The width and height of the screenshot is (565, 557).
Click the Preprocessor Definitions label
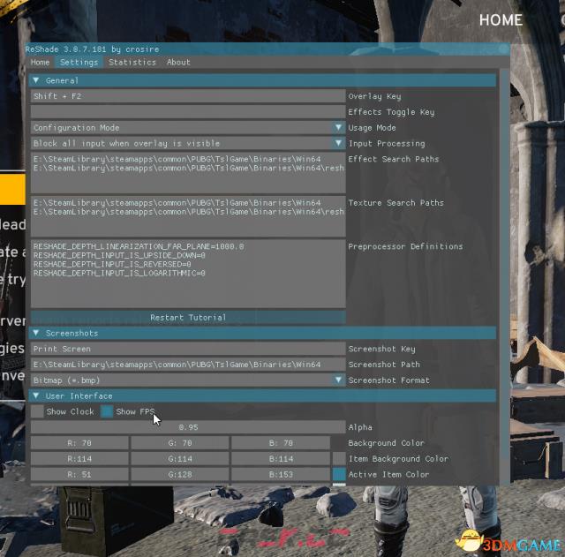405,246
